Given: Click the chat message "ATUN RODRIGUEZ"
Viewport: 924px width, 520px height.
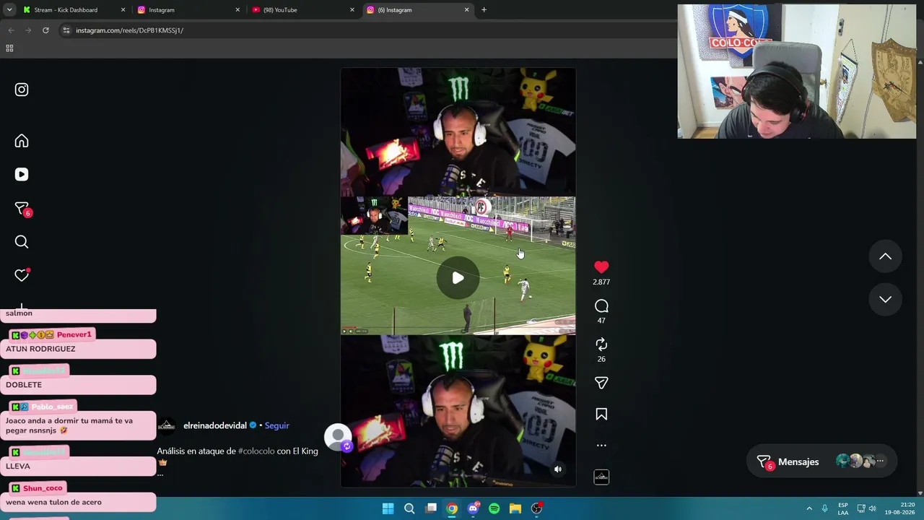Looking at the screenshot, I should 40,349.
